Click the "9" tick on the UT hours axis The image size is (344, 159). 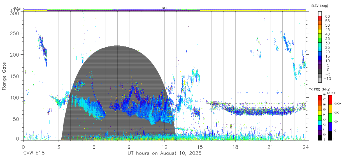(x=129, y=147)
